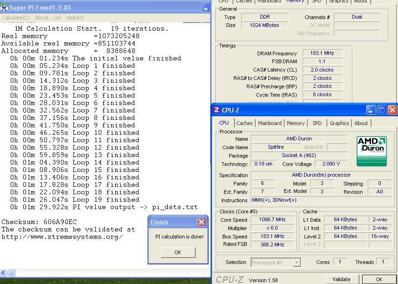Click the Instructions field MMX(+), 3DNow!(+)
This screenshot has width=398, height=284.
321,200
